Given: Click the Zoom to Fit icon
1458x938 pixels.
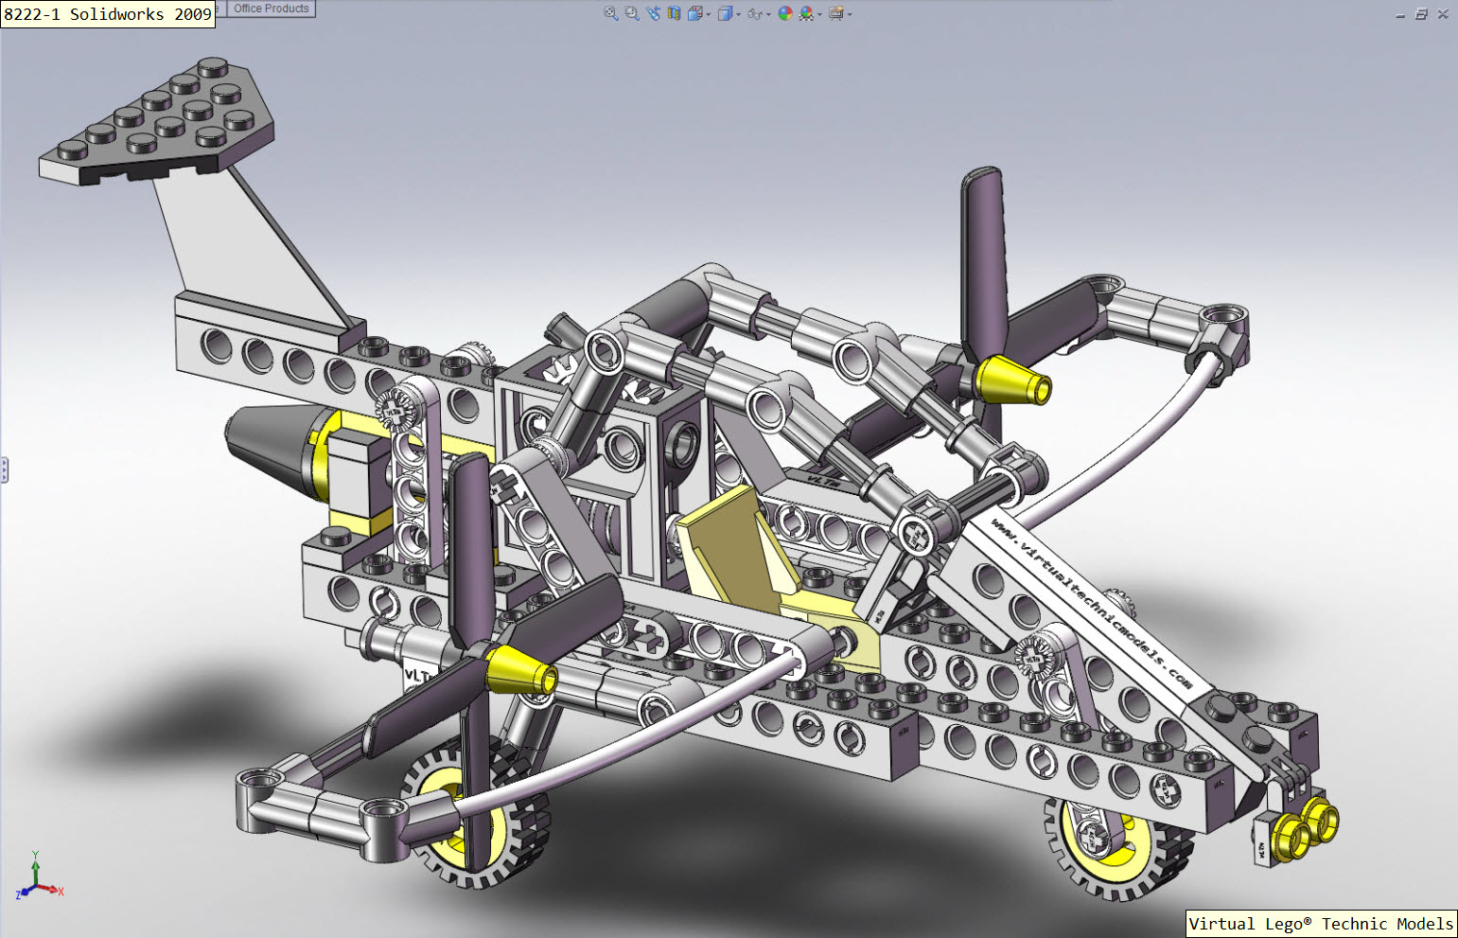Looking at the screenshot, I should 611,13.
